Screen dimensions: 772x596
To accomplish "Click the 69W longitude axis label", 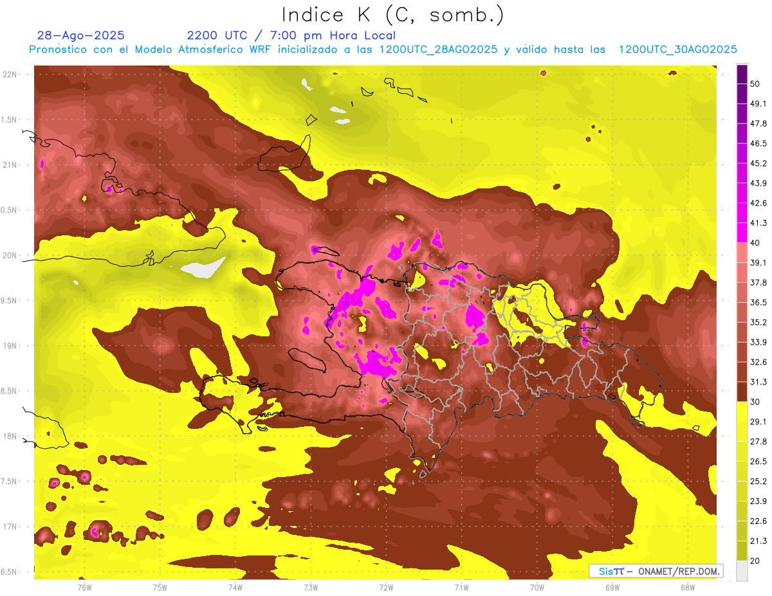I will pyautogui.click(x=612, y=587).
